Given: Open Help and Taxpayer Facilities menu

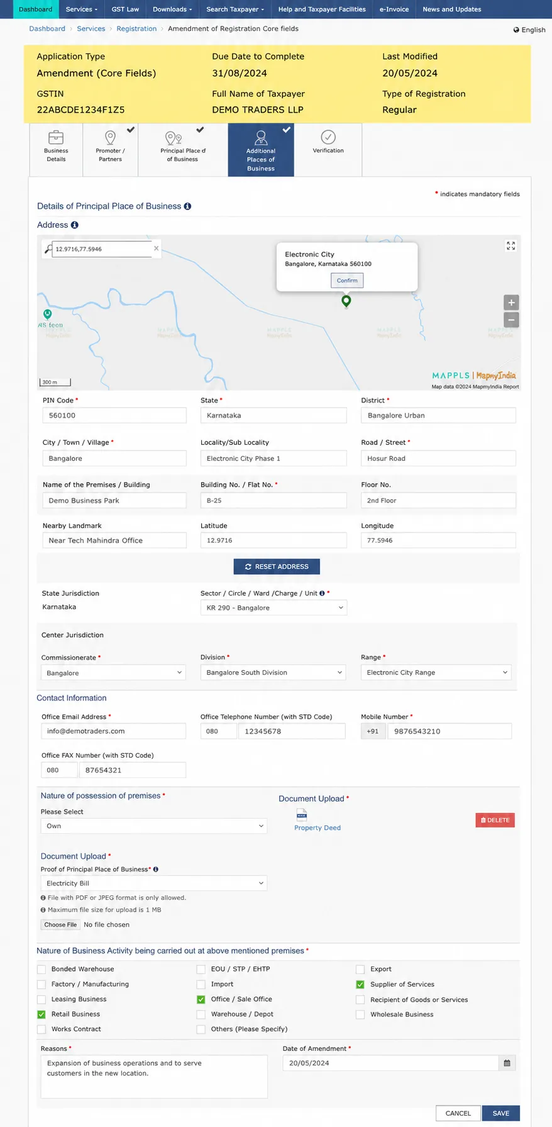Looking at the screenshot, I should pyautogui.click(x=322, y=9).
